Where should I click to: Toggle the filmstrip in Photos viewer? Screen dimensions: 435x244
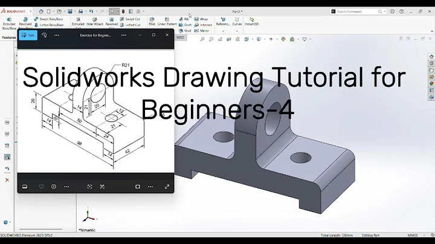tap(25, 187)
